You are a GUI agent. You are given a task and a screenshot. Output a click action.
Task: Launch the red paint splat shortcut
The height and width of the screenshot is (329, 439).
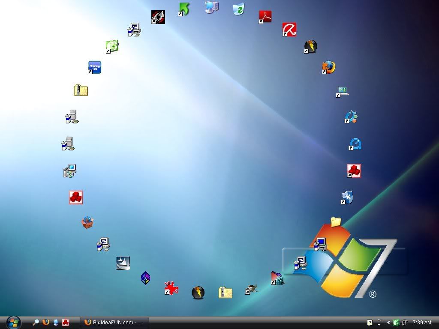point(171,288)
